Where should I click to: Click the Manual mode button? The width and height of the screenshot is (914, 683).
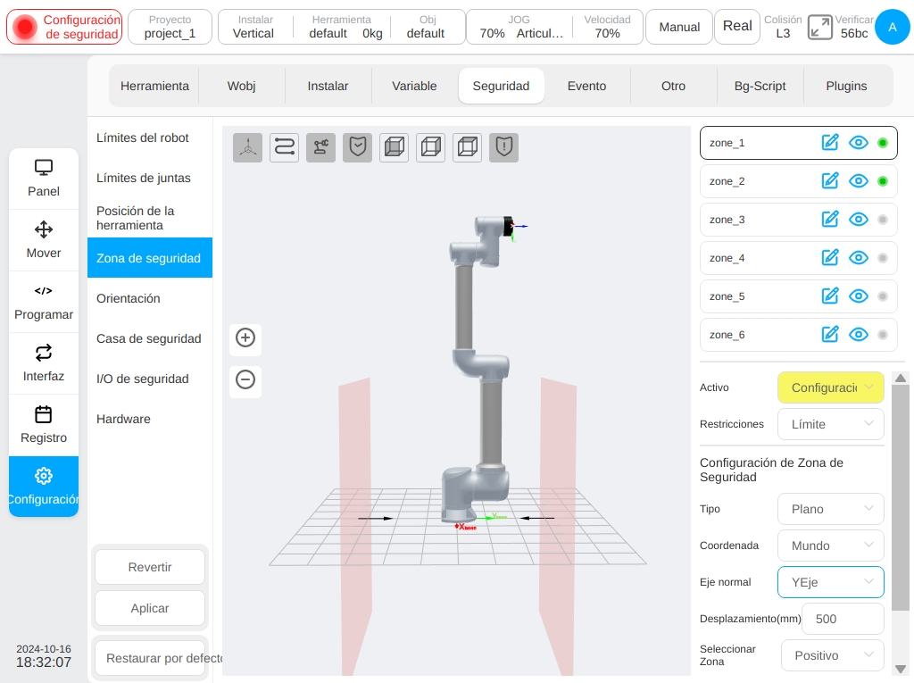[x=679, y=27]
